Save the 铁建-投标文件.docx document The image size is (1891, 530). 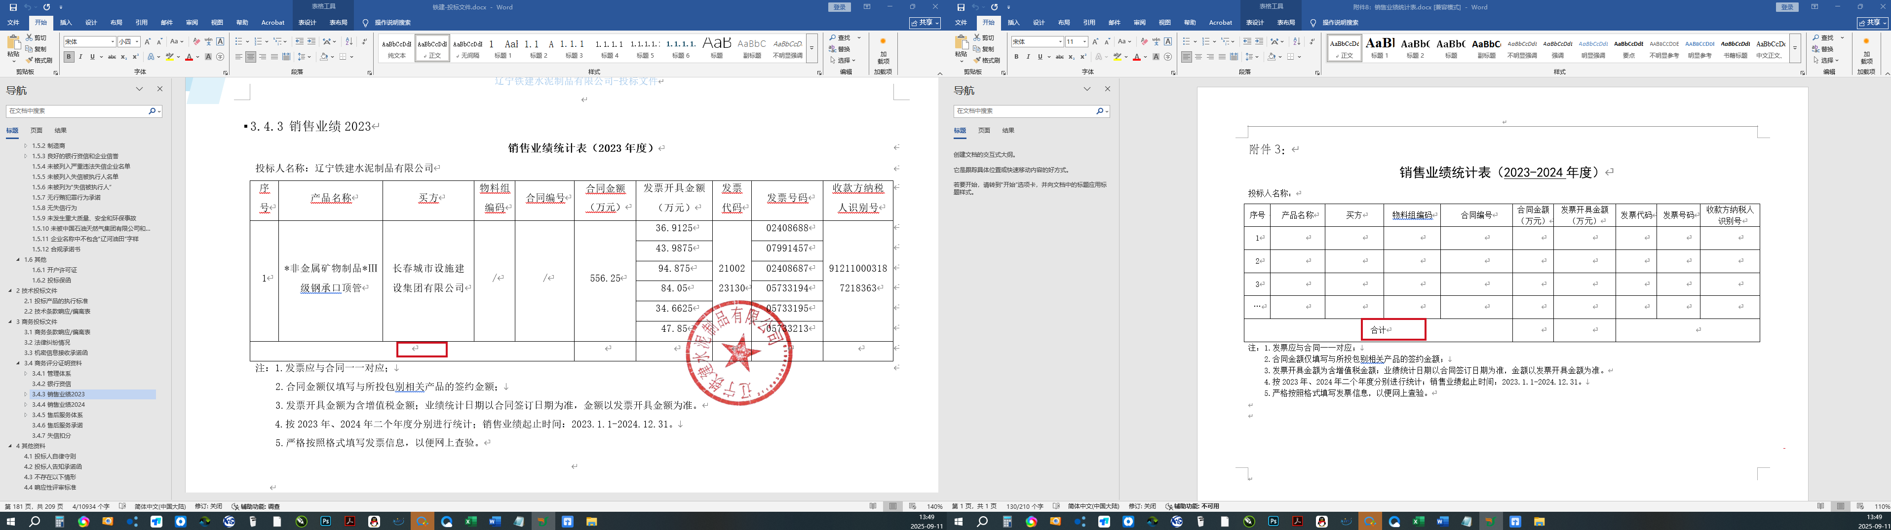12,7
